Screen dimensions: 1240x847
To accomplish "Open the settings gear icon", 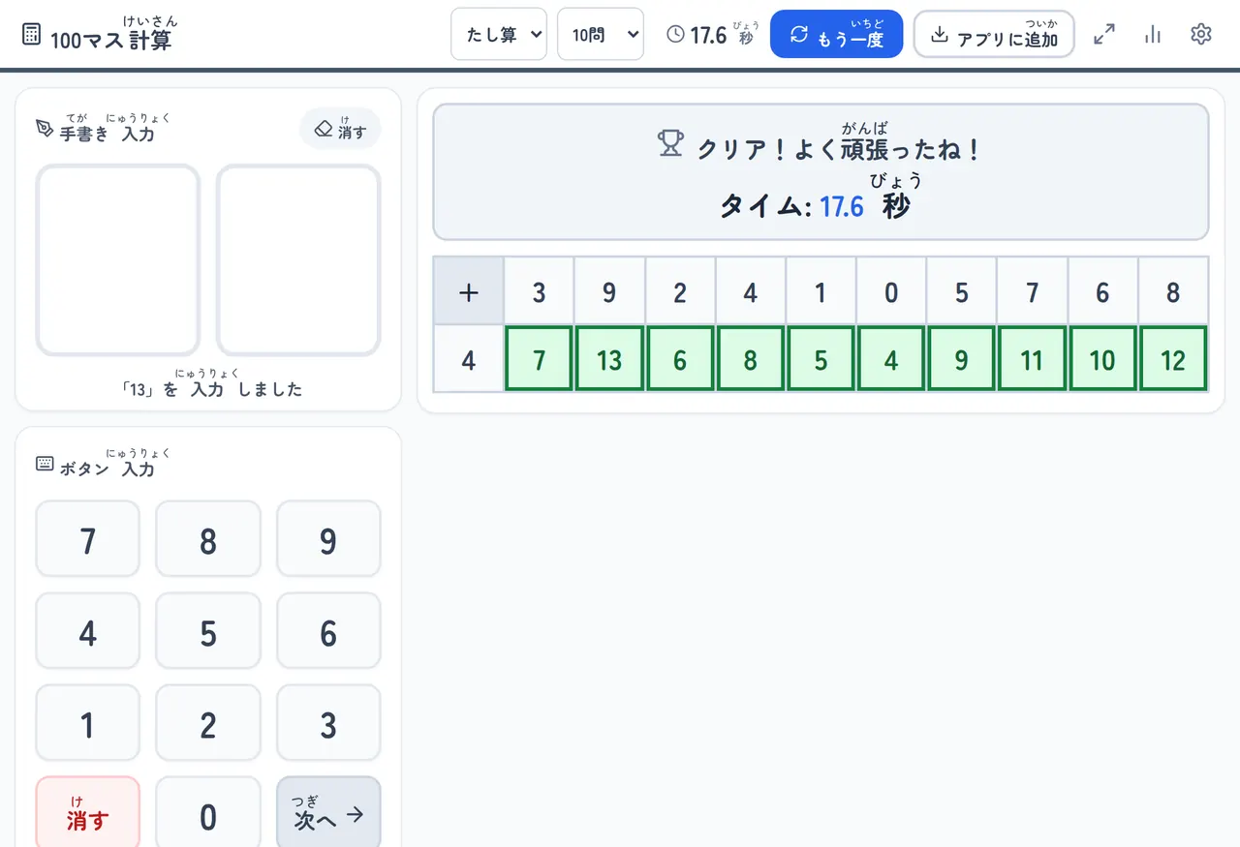I will tap(1200, 34).
